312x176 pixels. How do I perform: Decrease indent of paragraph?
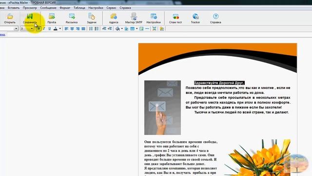(104, 29)
